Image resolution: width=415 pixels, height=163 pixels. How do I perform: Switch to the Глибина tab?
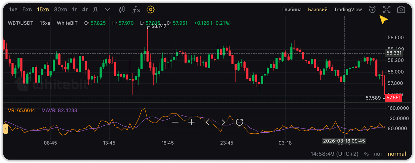pyautogui.click(x=292, y=10)
